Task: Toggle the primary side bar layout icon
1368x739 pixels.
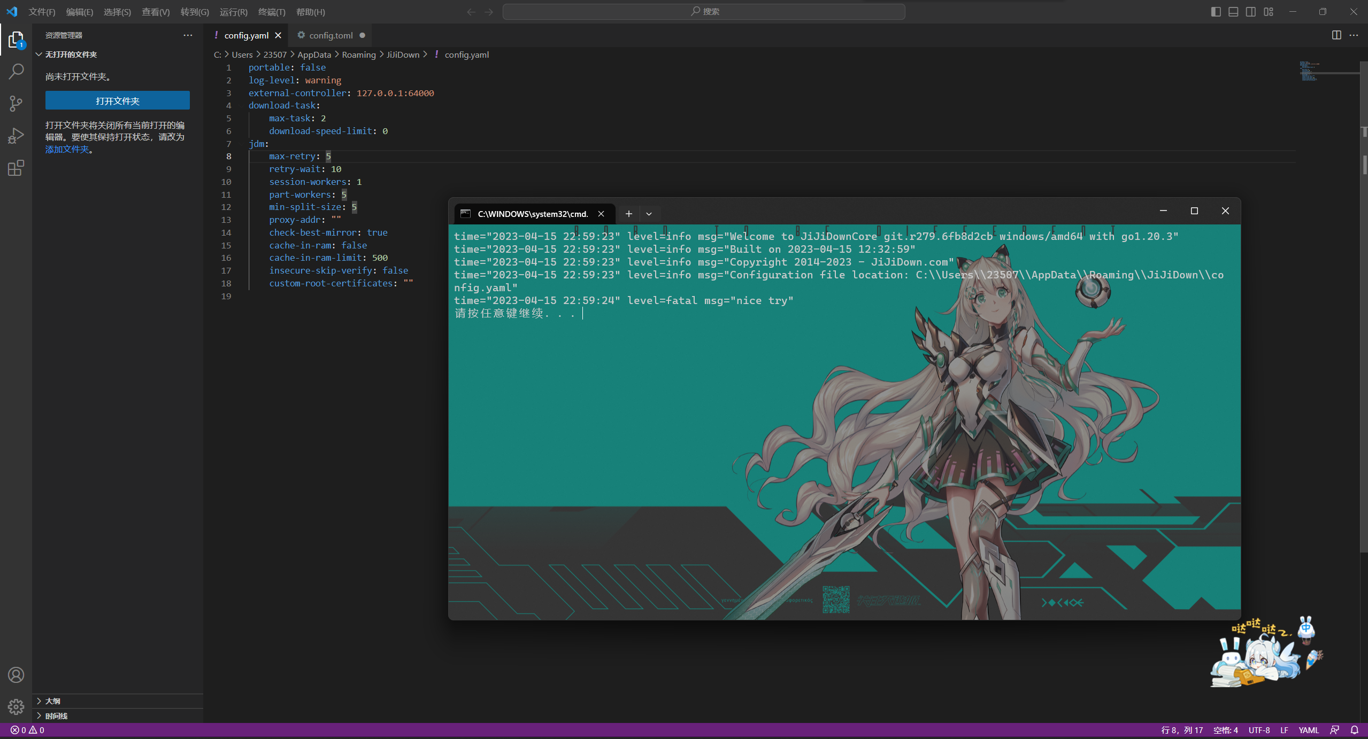Action: tap(1216, 12)
